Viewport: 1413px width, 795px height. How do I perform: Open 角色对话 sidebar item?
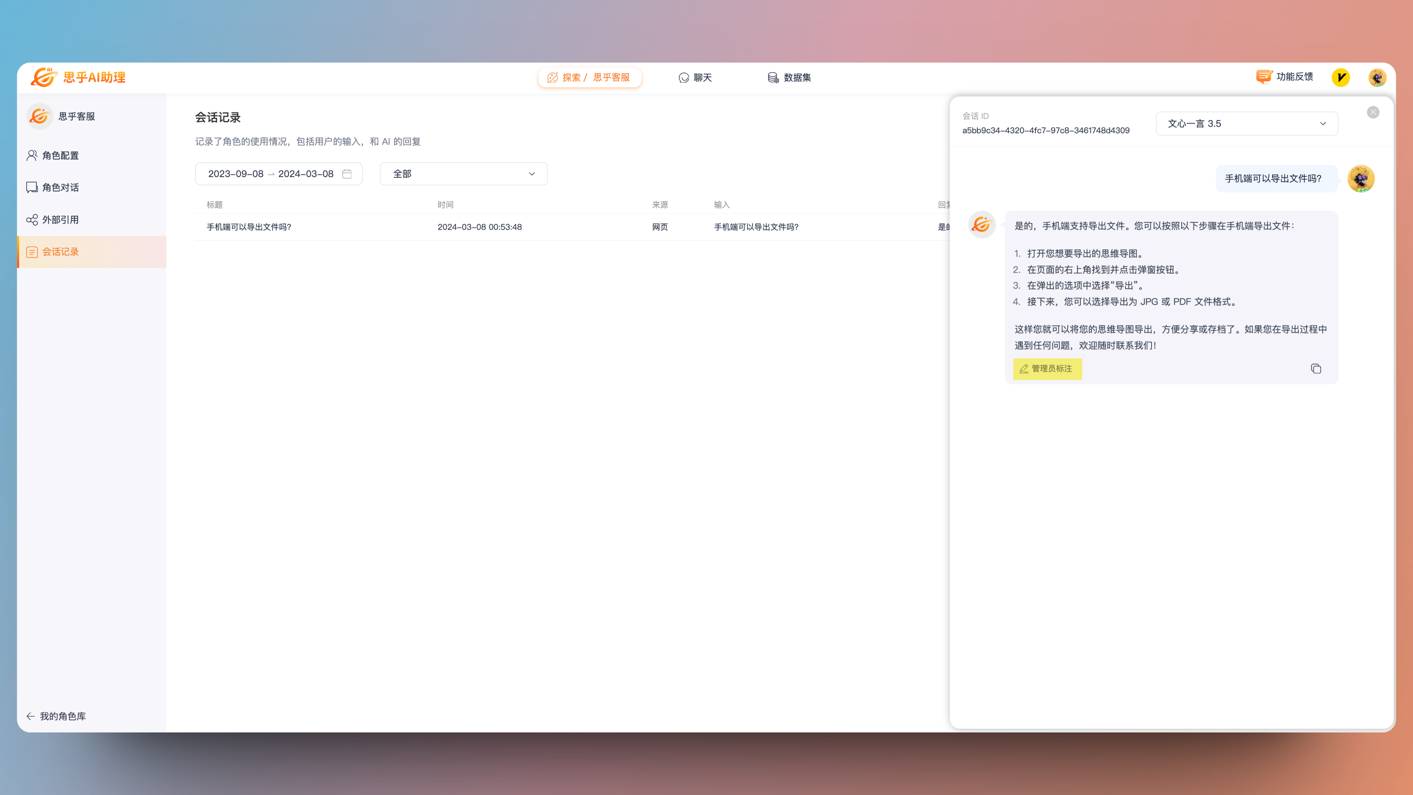coord(60,188)
